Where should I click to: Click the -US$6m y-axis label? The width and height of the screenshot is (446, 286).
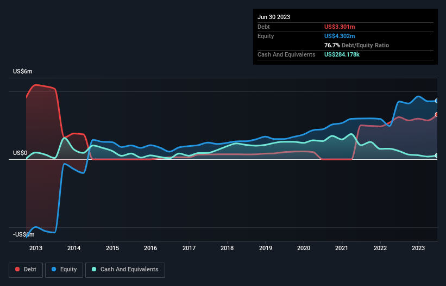[x=23, y=234]
